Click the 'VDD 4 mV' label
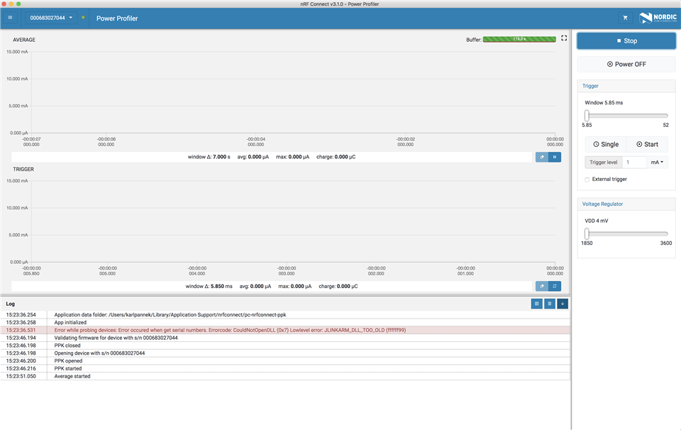 tap(597, 221)
